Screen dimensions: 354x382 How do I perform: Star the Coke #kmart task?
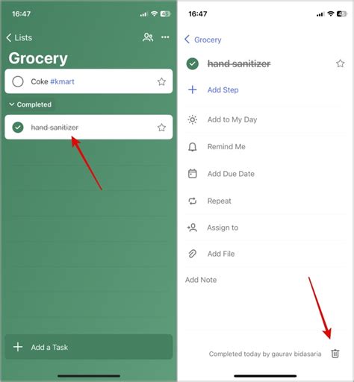(x=161, y=81)
